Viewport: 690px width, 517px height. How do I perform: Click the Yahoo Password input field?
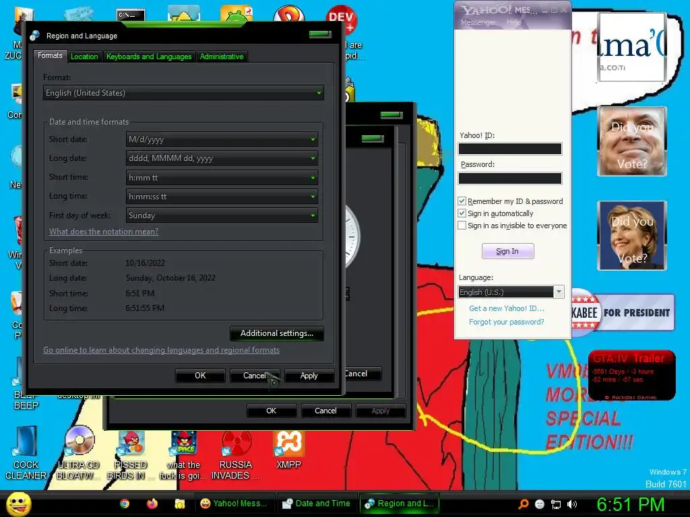pyautogui.click(x=510, y=178)
